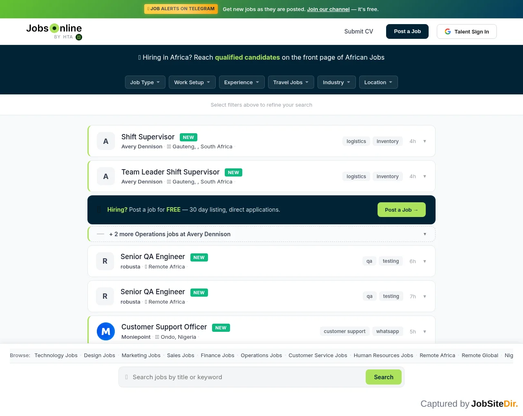Browse Operations Jobs
Image resolution: width=523 pixels, height=416 pixels.
click(261, 356)
